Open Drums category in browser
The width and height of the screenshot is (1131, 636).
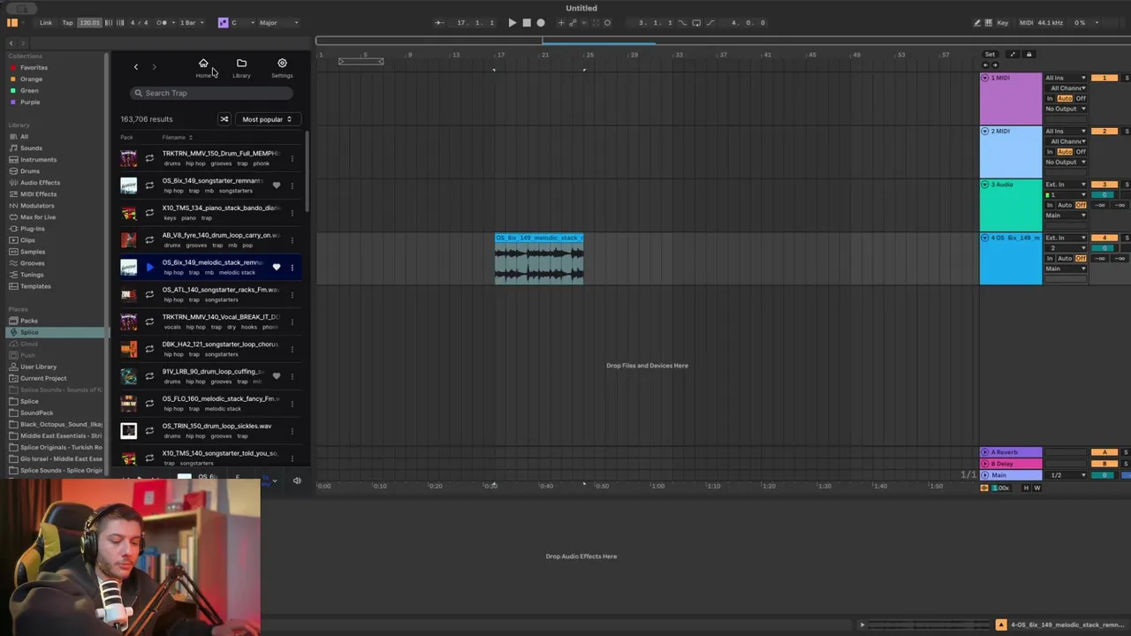click(30, 171)
